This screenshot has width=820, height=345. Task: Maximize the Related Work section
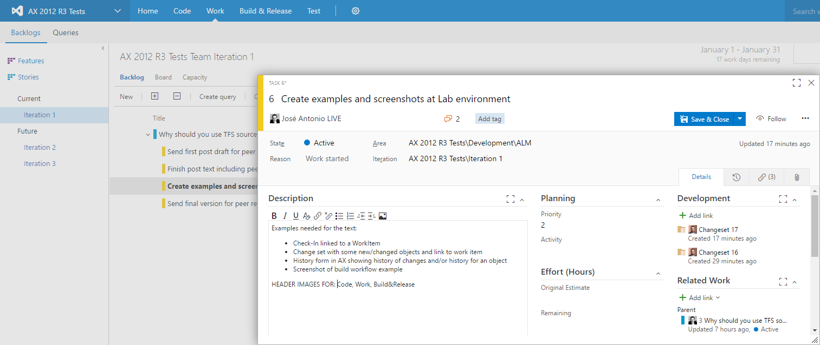pyautogui.click(x=783, y=282)
